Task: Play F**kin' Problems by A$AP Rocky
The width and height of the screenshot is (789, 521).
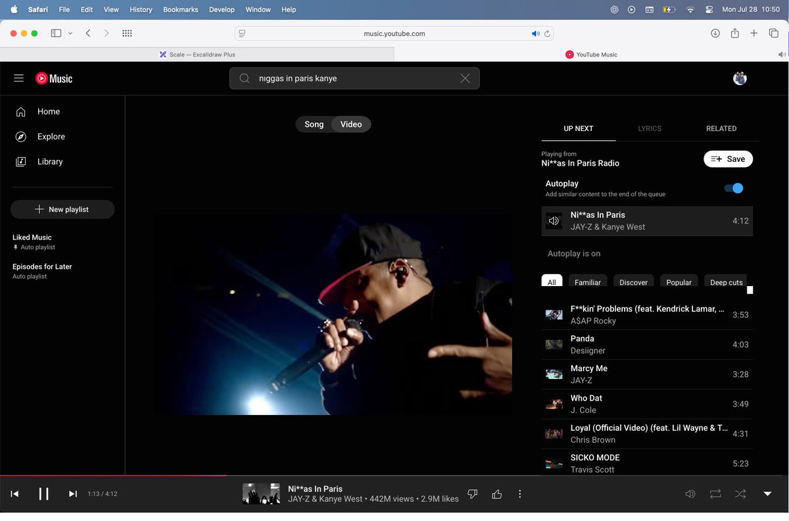Action: (x=647, y=315)
